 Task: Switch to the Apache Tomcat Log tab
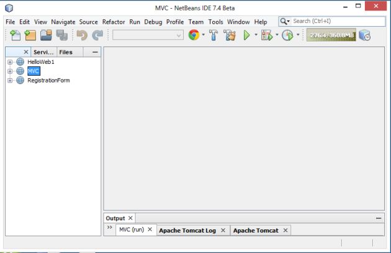[187, 230]
